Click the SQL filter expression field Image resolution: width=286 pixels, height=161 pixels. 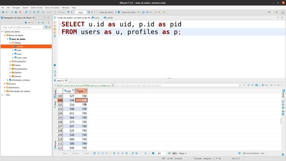(176, 85)
